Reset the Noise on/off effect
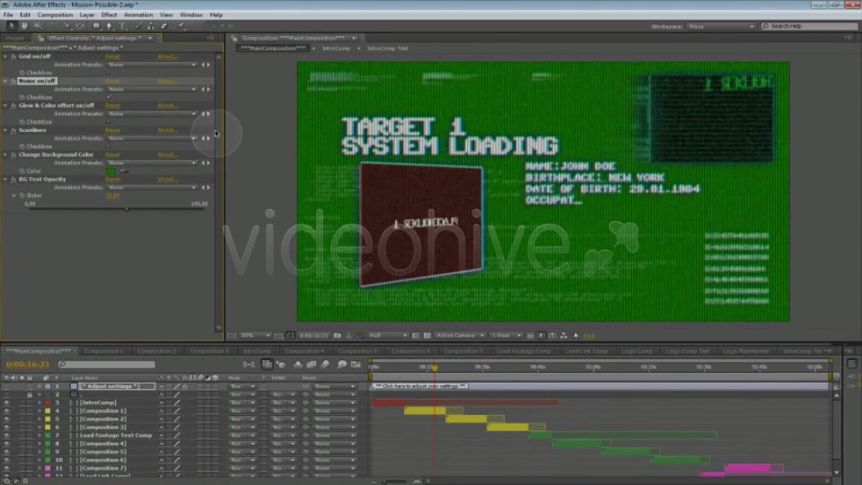862x485 pixels. [x=112, y=81]
